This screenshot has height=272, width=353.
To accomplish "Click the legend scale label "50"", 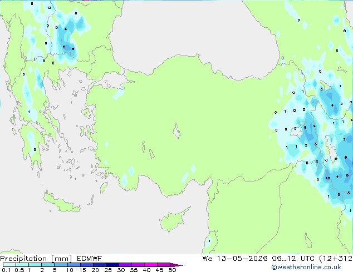I will pyautogui.click(x=172, y=270).
